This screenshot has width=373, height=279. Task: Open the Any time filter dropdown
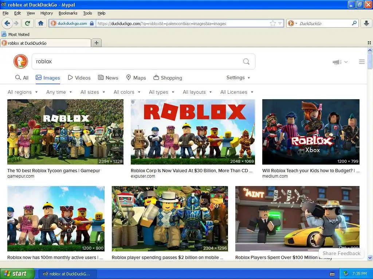point(59,92)
